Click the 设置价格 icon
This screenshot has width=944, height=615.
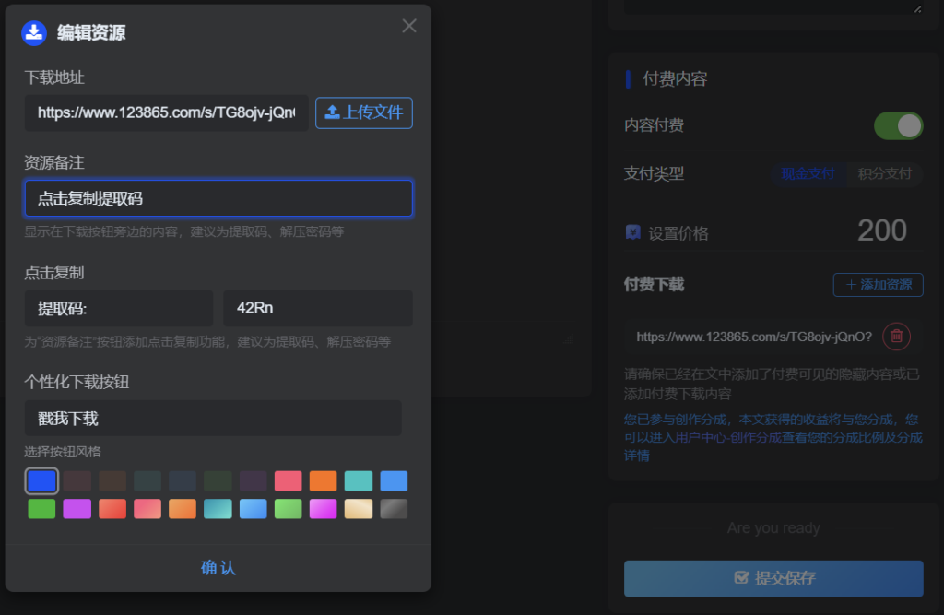coord(632,232)
